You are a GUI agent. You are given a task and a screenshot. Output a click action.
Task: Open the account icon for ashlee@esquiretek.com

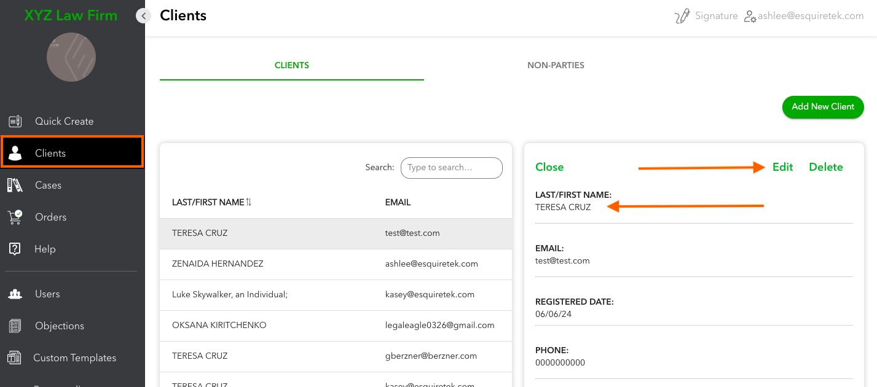pos(750,16)
